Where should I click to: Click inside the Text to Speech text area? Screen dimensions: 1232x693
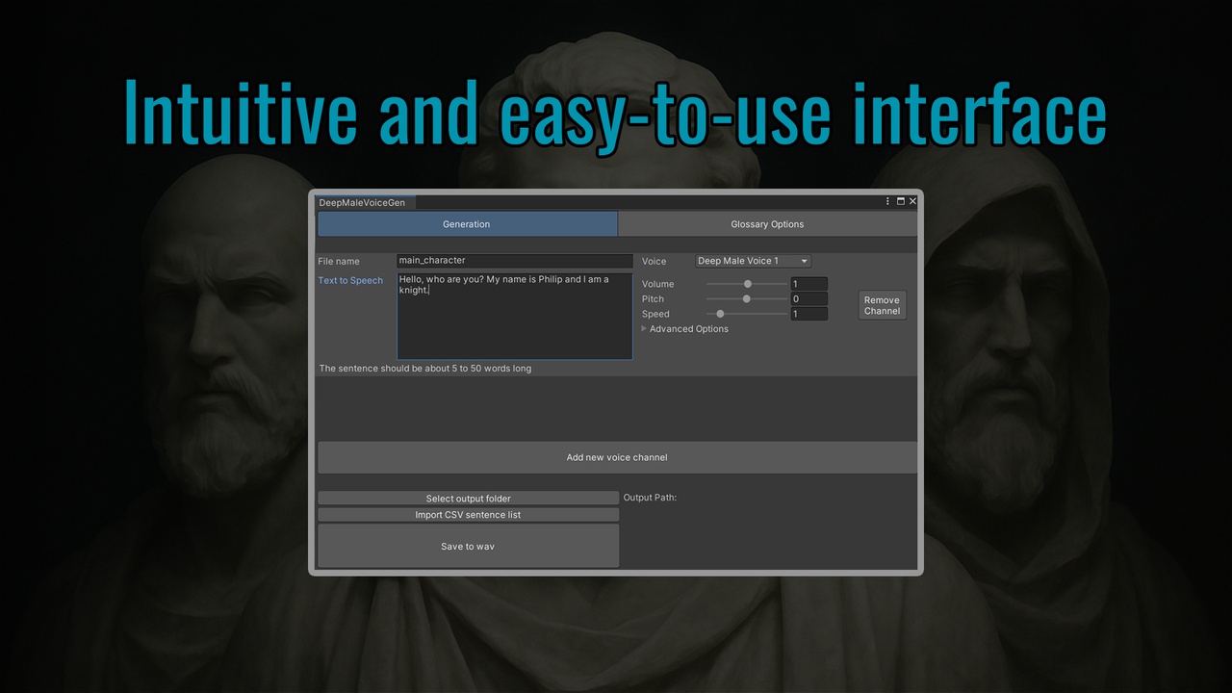click(515, 317)
